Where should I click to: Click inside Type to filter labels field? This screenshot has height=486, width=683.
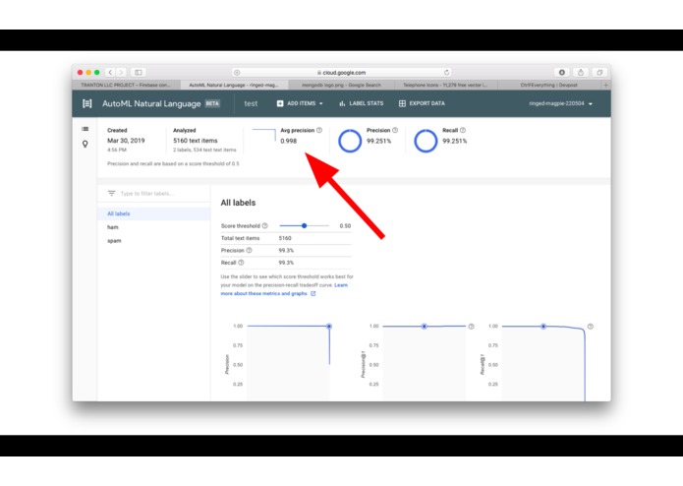pos(146,194)
